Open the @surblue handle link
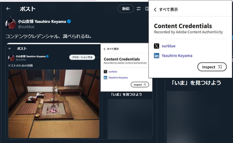This screenshot has width=233, height=143. click(x=26, y=27)
